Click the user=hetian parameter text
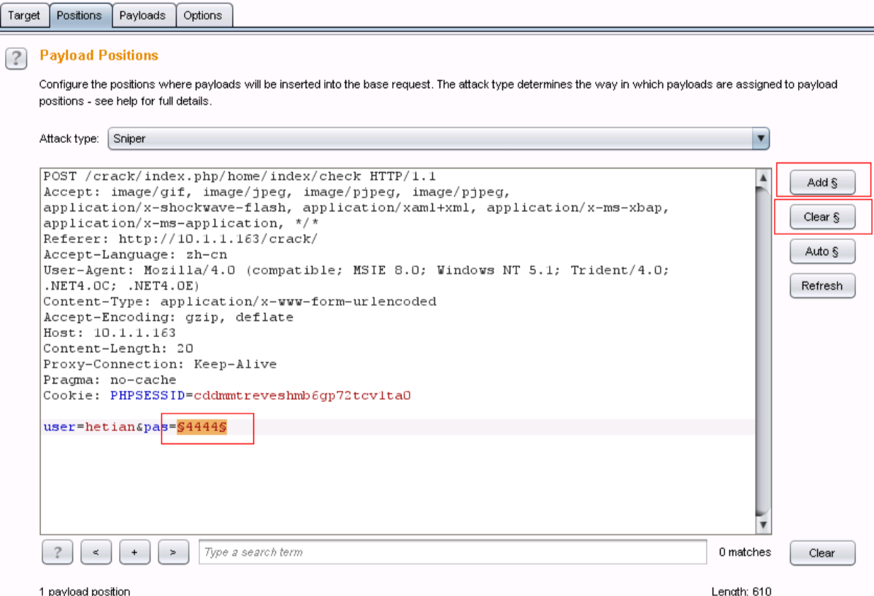Viewport: 874px width, 596px height. point(89,427)
